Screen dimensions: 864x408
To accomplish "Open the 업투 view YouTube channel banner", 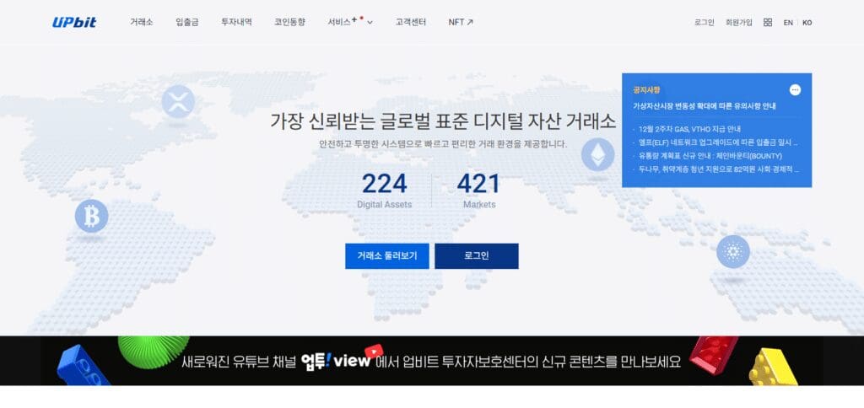I will pos(432,361).
